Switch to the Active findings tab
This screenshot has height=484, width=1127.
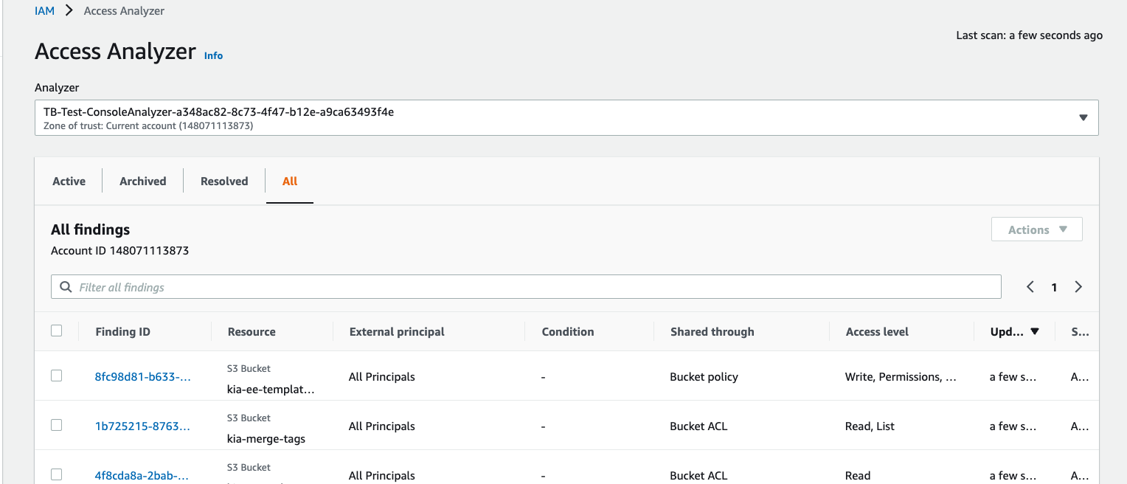(x=69, y=181)
